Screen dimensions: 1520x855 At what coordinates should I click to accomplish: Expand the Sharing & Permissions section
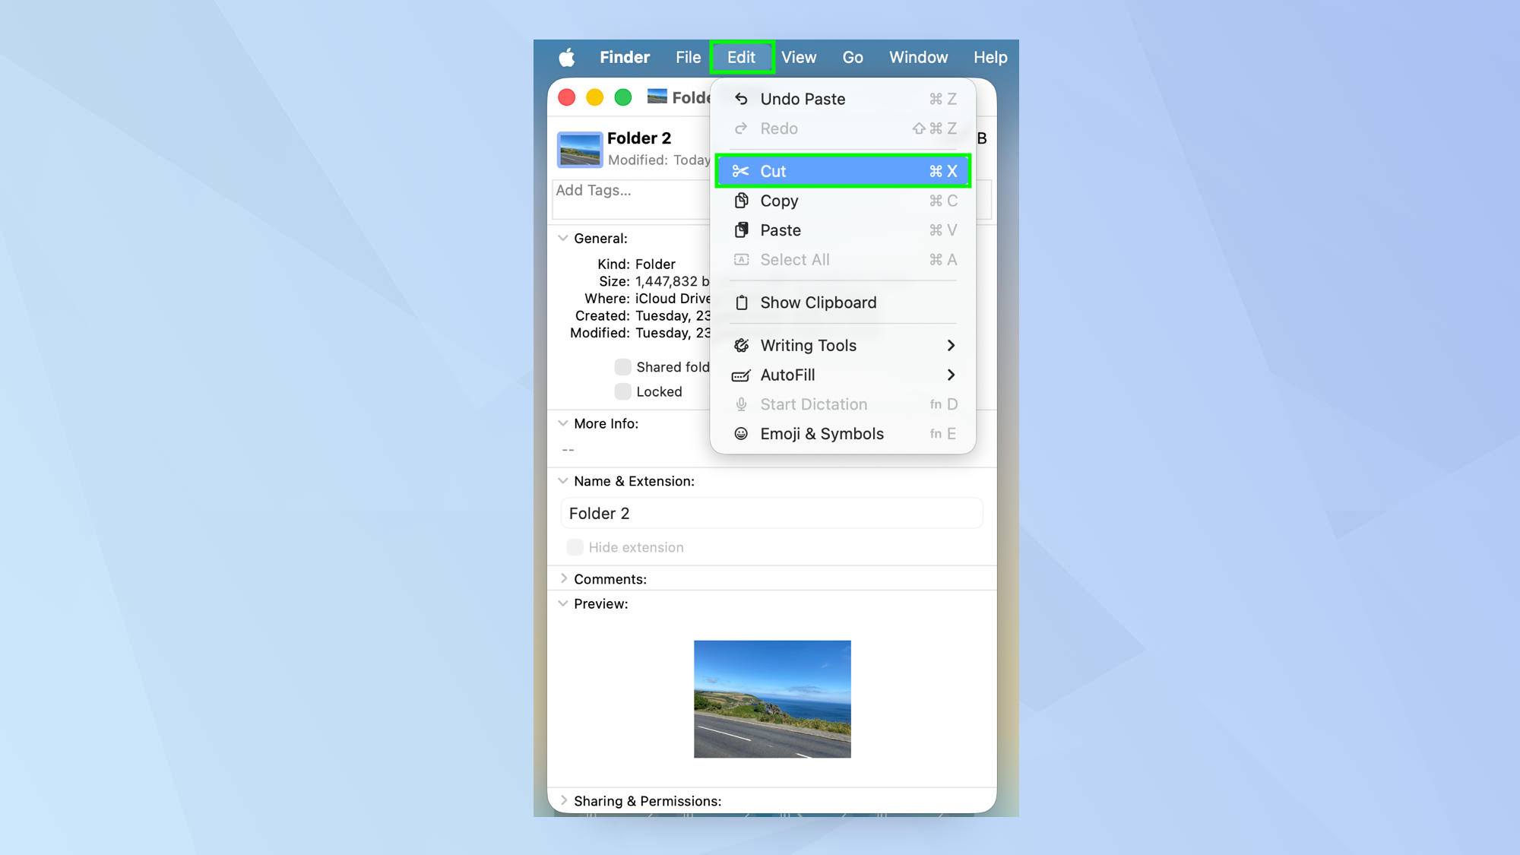(x=563, y=800)
